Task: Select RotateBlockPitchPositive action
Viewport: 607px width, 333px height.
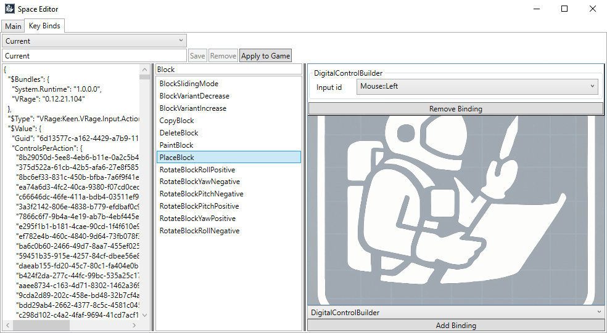Action: point(228,206)
